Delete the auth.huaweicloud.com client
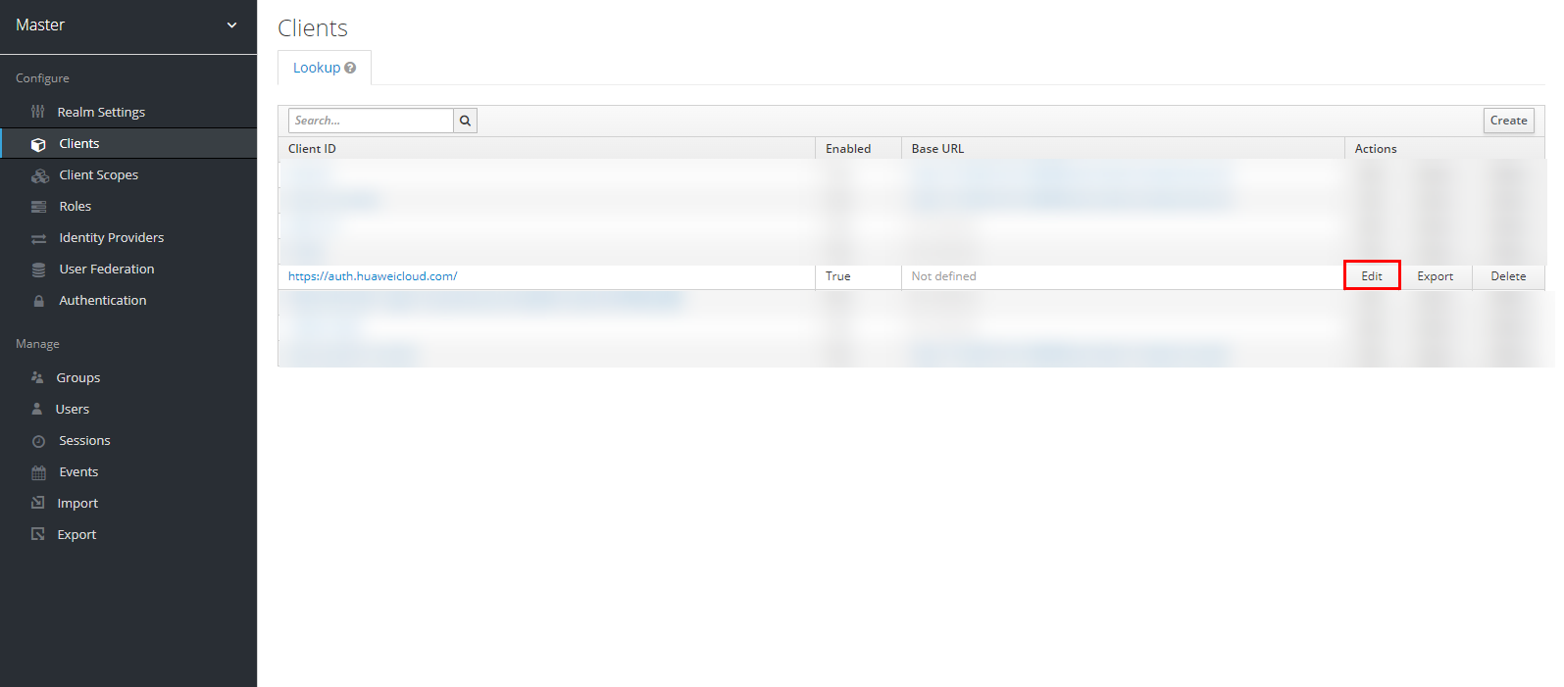Image resolution: width=1564 pixels, height=687 pixels. click(1507, 276)
